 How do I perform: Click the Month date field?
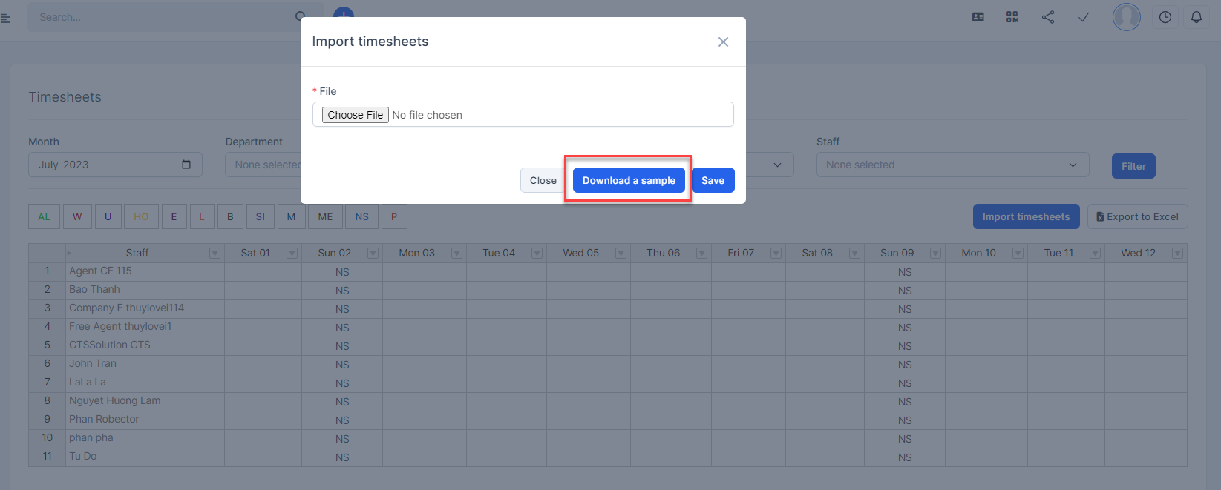point(115,165)
